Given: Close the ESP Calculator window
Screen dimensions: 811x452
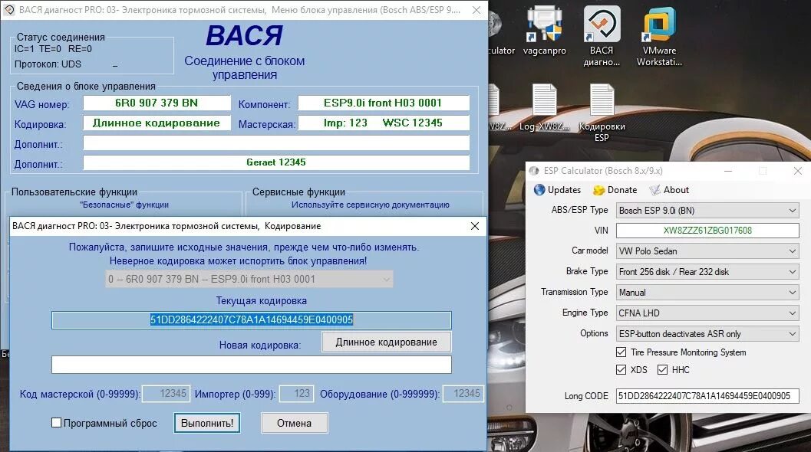Looking at the screenshot, I should (797, 171).
